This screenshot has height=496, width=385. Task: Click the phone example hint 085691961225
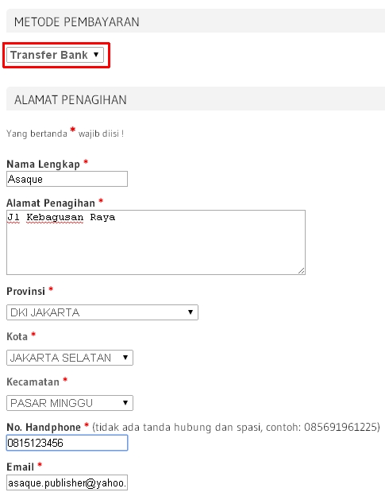pyautogui.click(x=341, y=427)
